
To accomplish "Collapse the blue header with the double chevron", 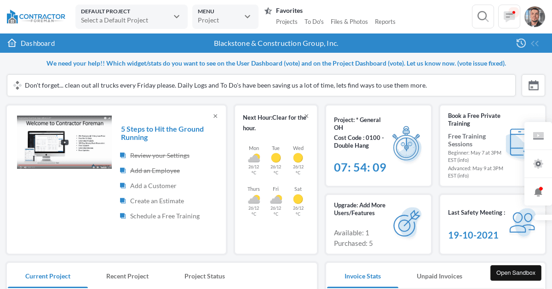I will 535,43.
